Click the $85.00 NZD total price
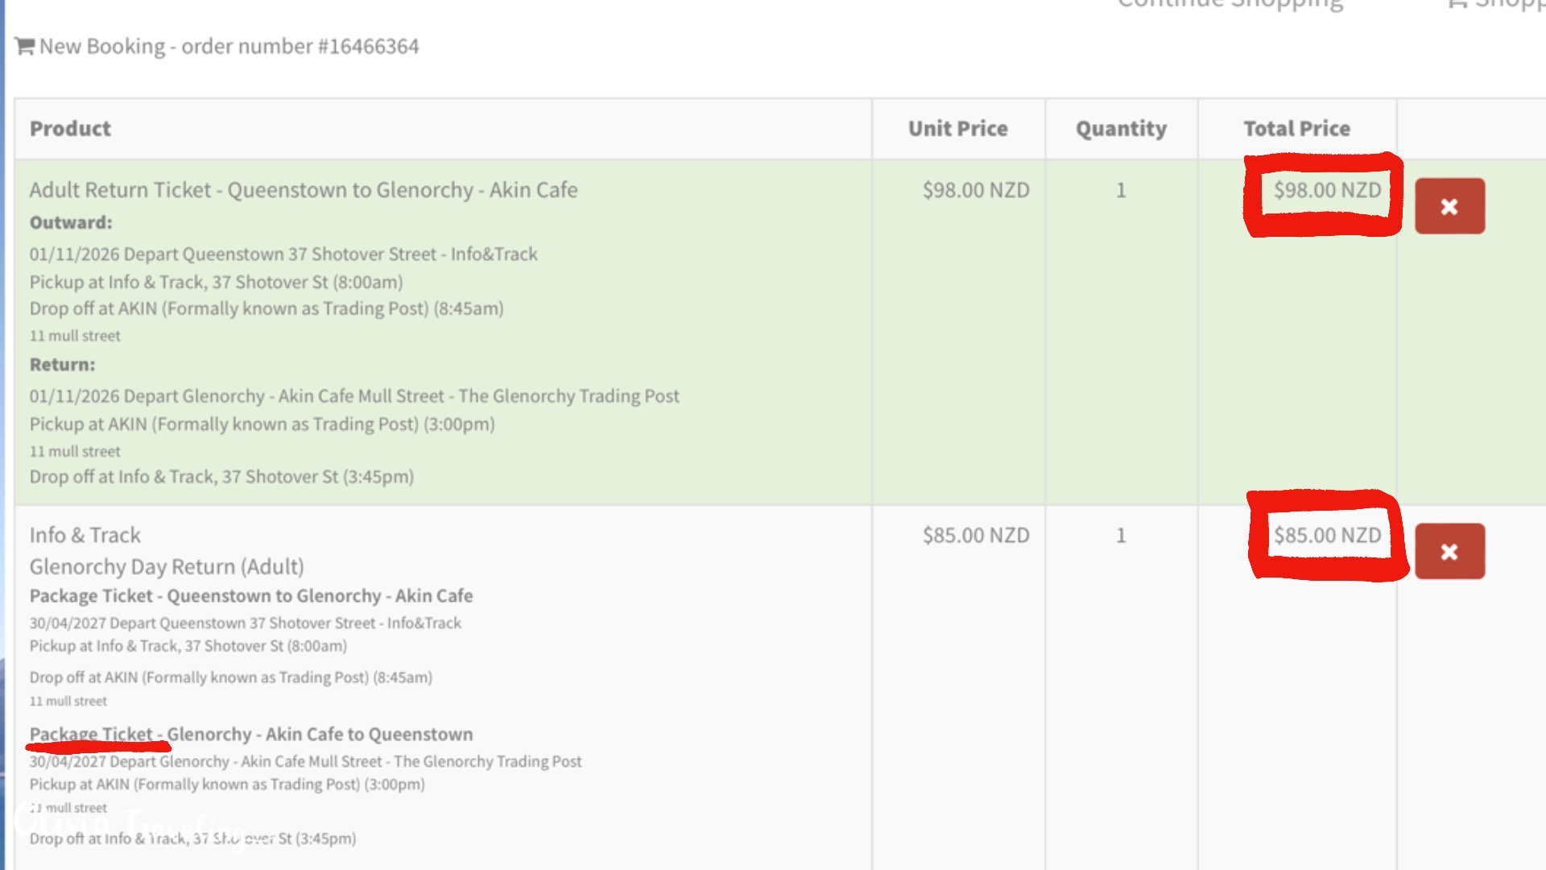The width and height of the screenshot is (1546, 870). 1327,536
